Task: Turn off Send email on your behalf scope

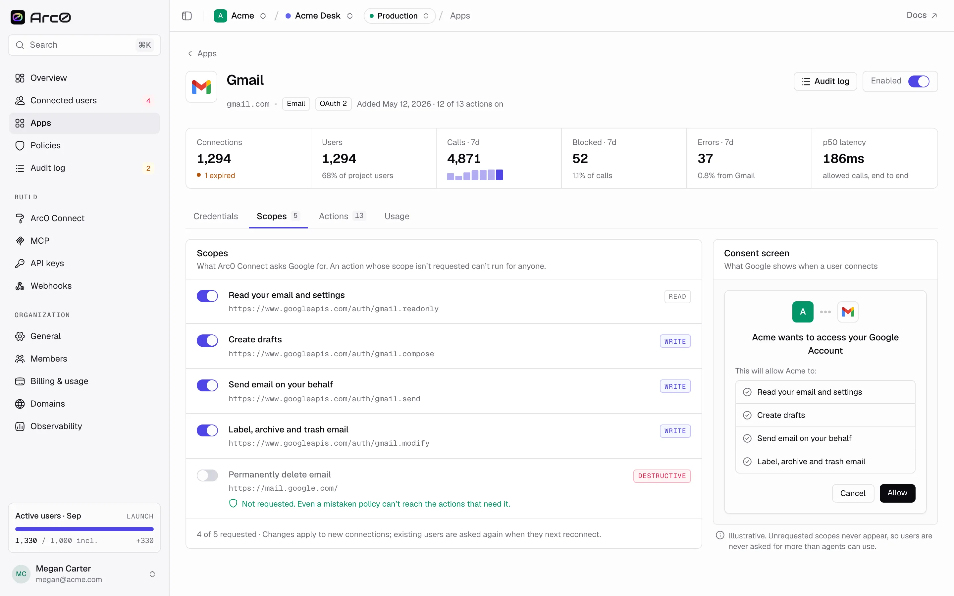Action: 207,385
